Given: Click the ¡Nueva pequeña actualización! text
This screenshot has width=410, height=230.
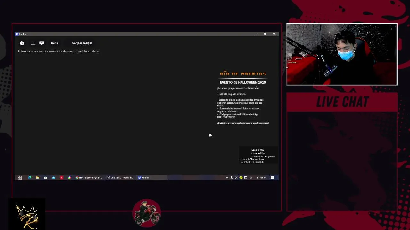Looking at the screenshot, I should point(238,88).
